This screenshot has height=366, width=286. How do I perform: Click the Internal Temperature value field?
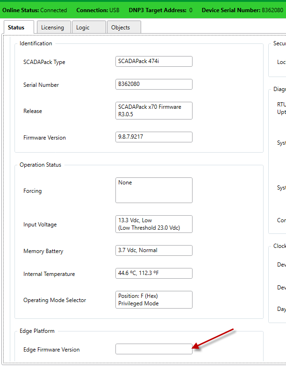[x=154, y=274]
